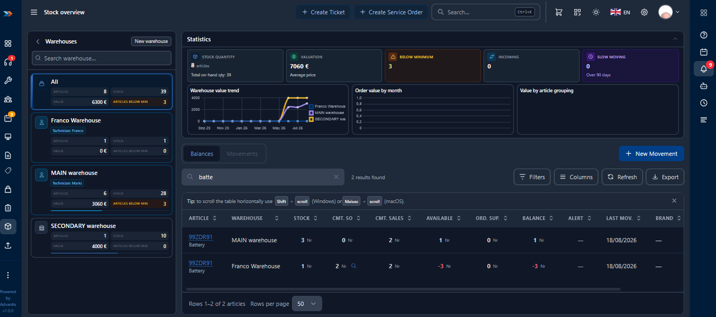Image resolution: width=716 pixels, height=317 pixels.
Task: Open the Rows per page dropdown
Action: 307,304
